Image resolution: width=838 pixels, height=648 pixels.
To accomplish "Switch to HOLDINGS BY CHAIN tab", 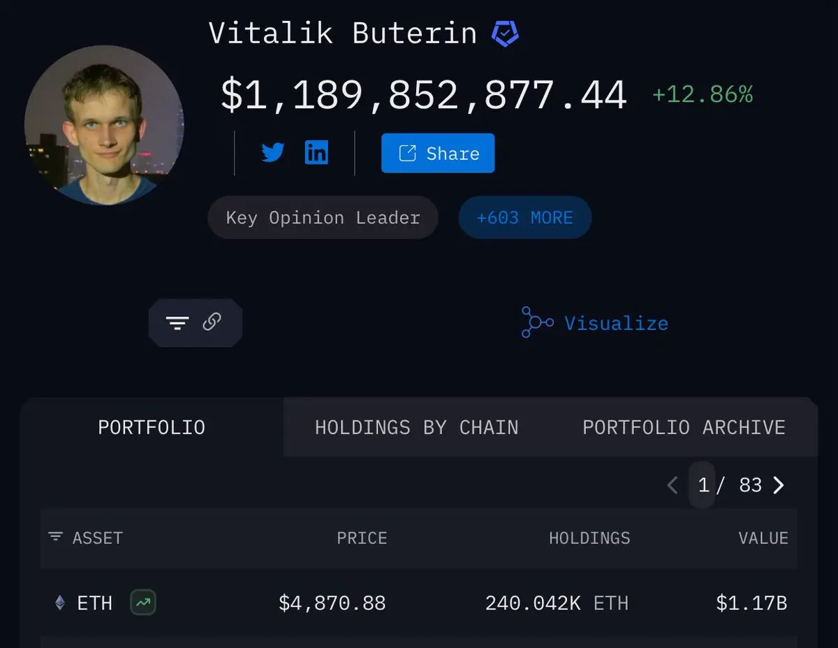I will click(417, 427).
